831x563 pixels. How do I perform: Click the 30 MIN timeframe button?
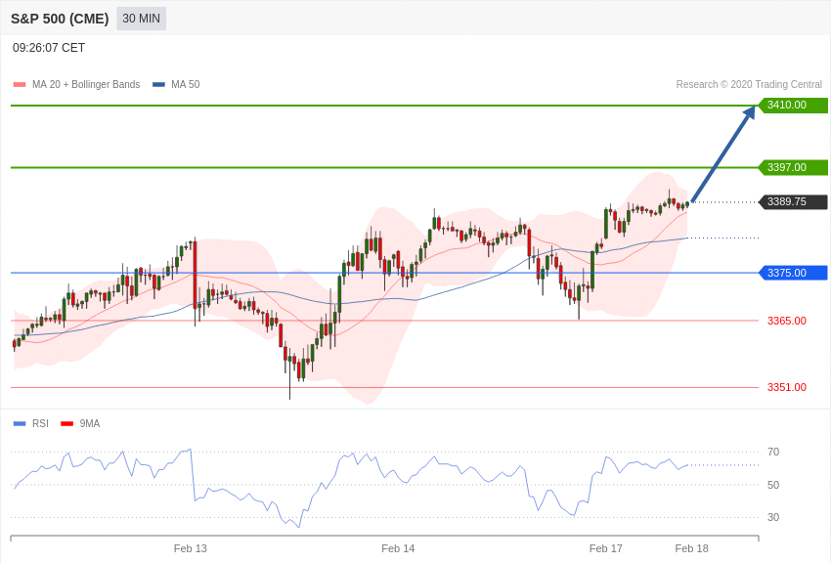[141, 19]
